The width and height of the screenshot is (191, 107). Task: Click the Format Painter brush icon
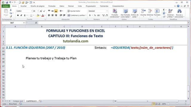click(11, 16)
